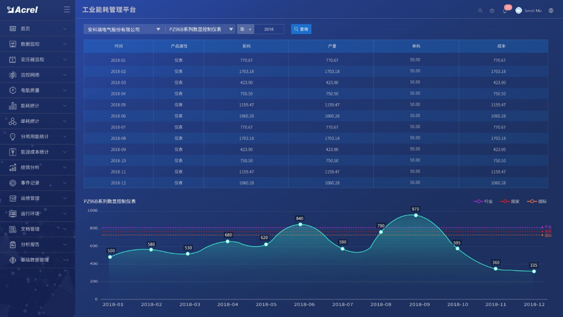Click the 能耗统计 bar chart icon

pos(13,106)
